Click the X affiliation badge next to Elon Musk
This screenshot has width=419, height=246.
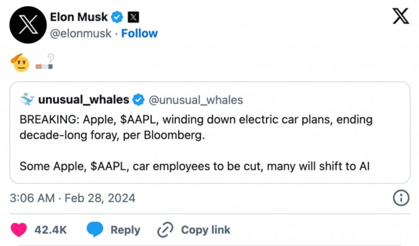tap(133, 17)
